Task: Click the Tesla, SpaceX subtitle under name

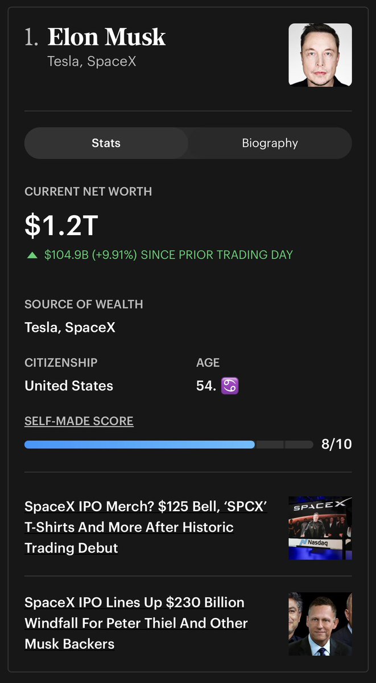Action: coord(92,61)
